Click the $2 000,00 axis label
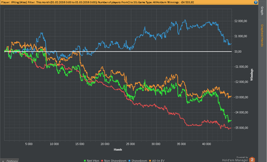 click(241, 21)
